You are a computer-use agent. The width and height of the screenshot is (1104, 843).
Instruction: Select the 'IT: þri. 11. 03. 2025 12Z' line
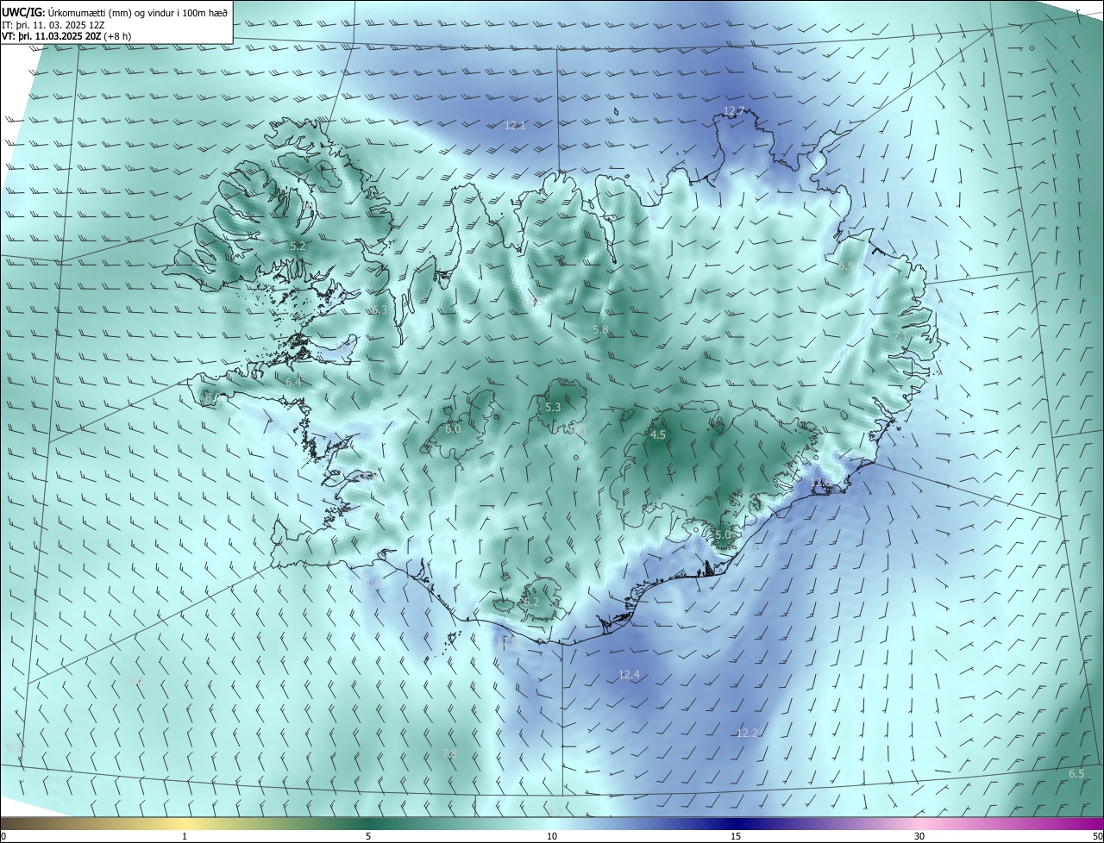pos(54,25)
